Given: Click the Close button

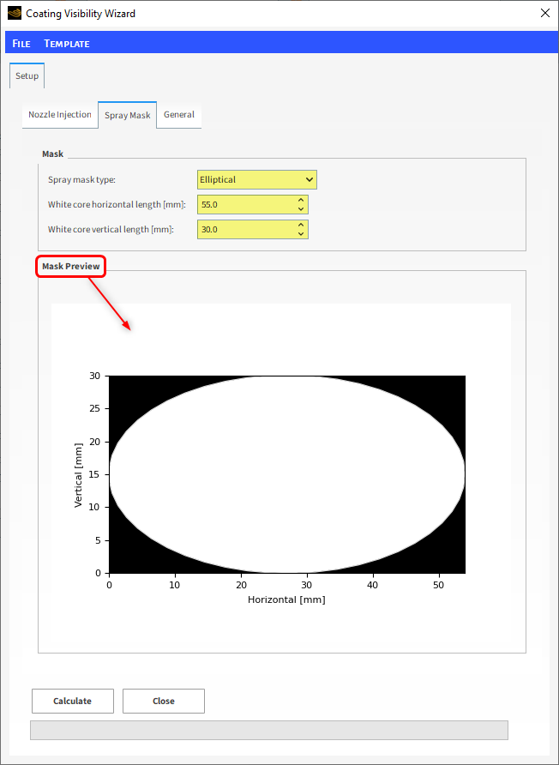Looking at the screenshot, I should pyautogui.click(x=164, y=701).
